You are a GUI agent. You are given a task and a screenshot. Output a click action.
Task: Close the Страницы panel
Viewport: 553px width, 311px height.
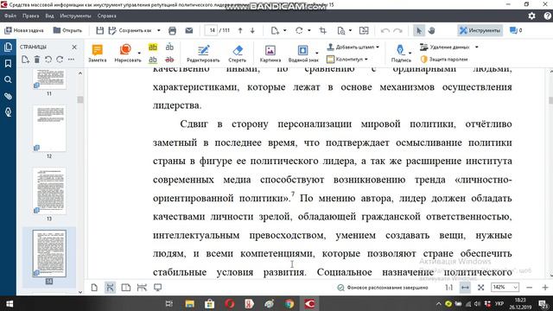[74, 47]
